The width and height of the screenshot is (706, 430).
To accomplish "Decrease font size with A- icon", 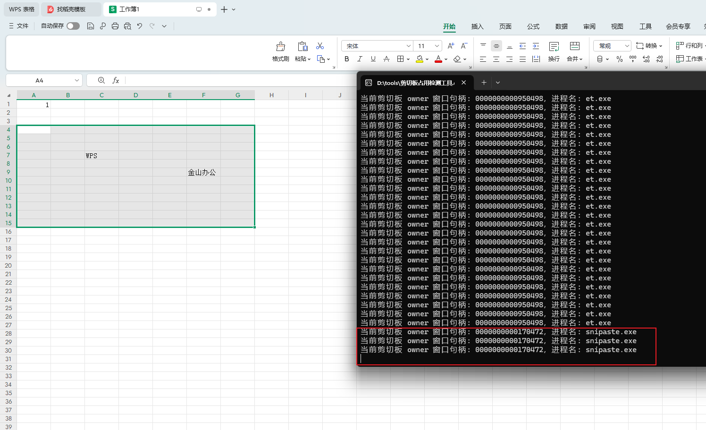I will click(464, 46).
